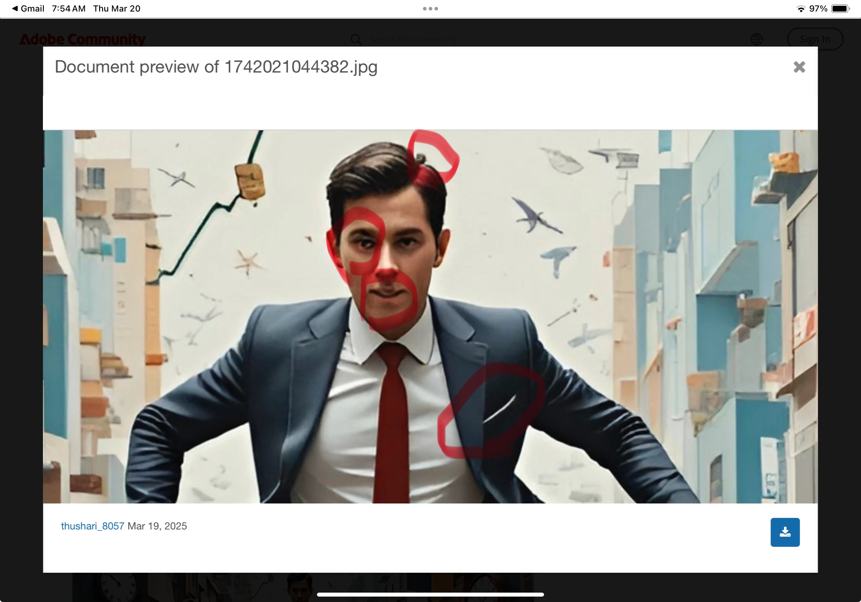The width and height of the screenshot is (861, 602).
Task: Click the previewed image of the suited man
Action: pyautogui.click(x=430, y=317)
